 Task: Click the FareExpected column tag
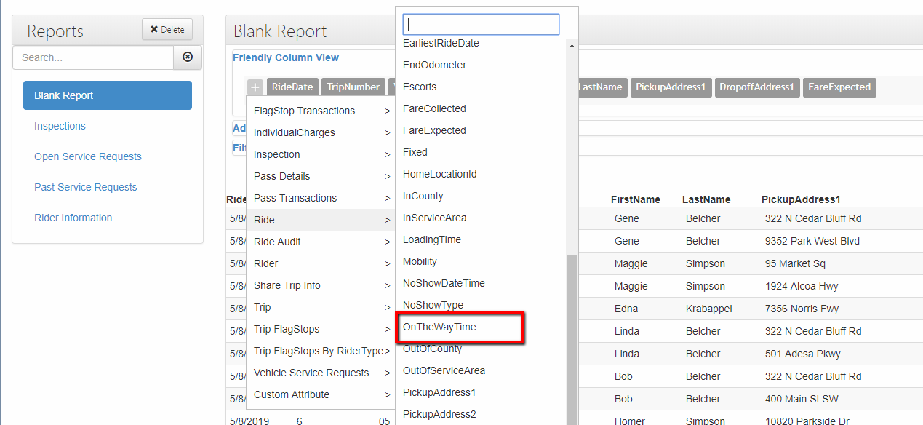click(839, 87)
